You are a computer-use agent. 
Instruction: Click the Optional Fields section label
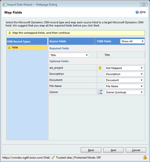59,61
